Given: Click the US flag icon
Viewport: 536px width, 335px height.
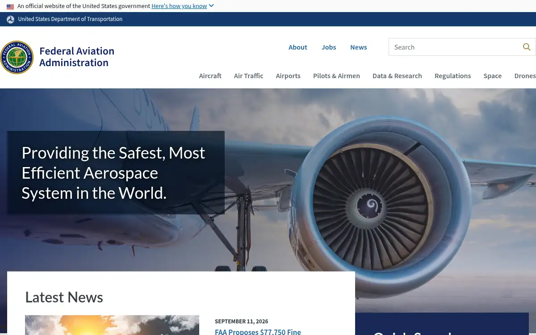Looking at the screenshot, I should [10, 6].
